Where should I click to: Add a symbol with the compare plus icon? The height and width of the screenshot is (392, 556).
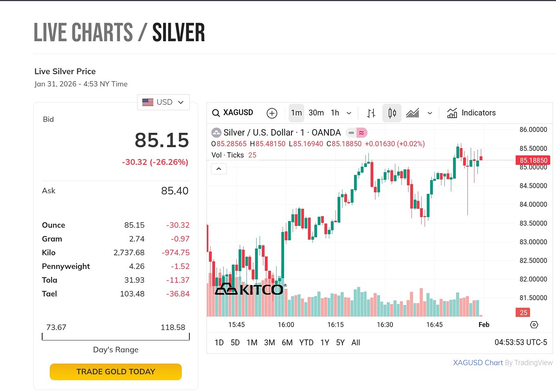tap(272, 113)
